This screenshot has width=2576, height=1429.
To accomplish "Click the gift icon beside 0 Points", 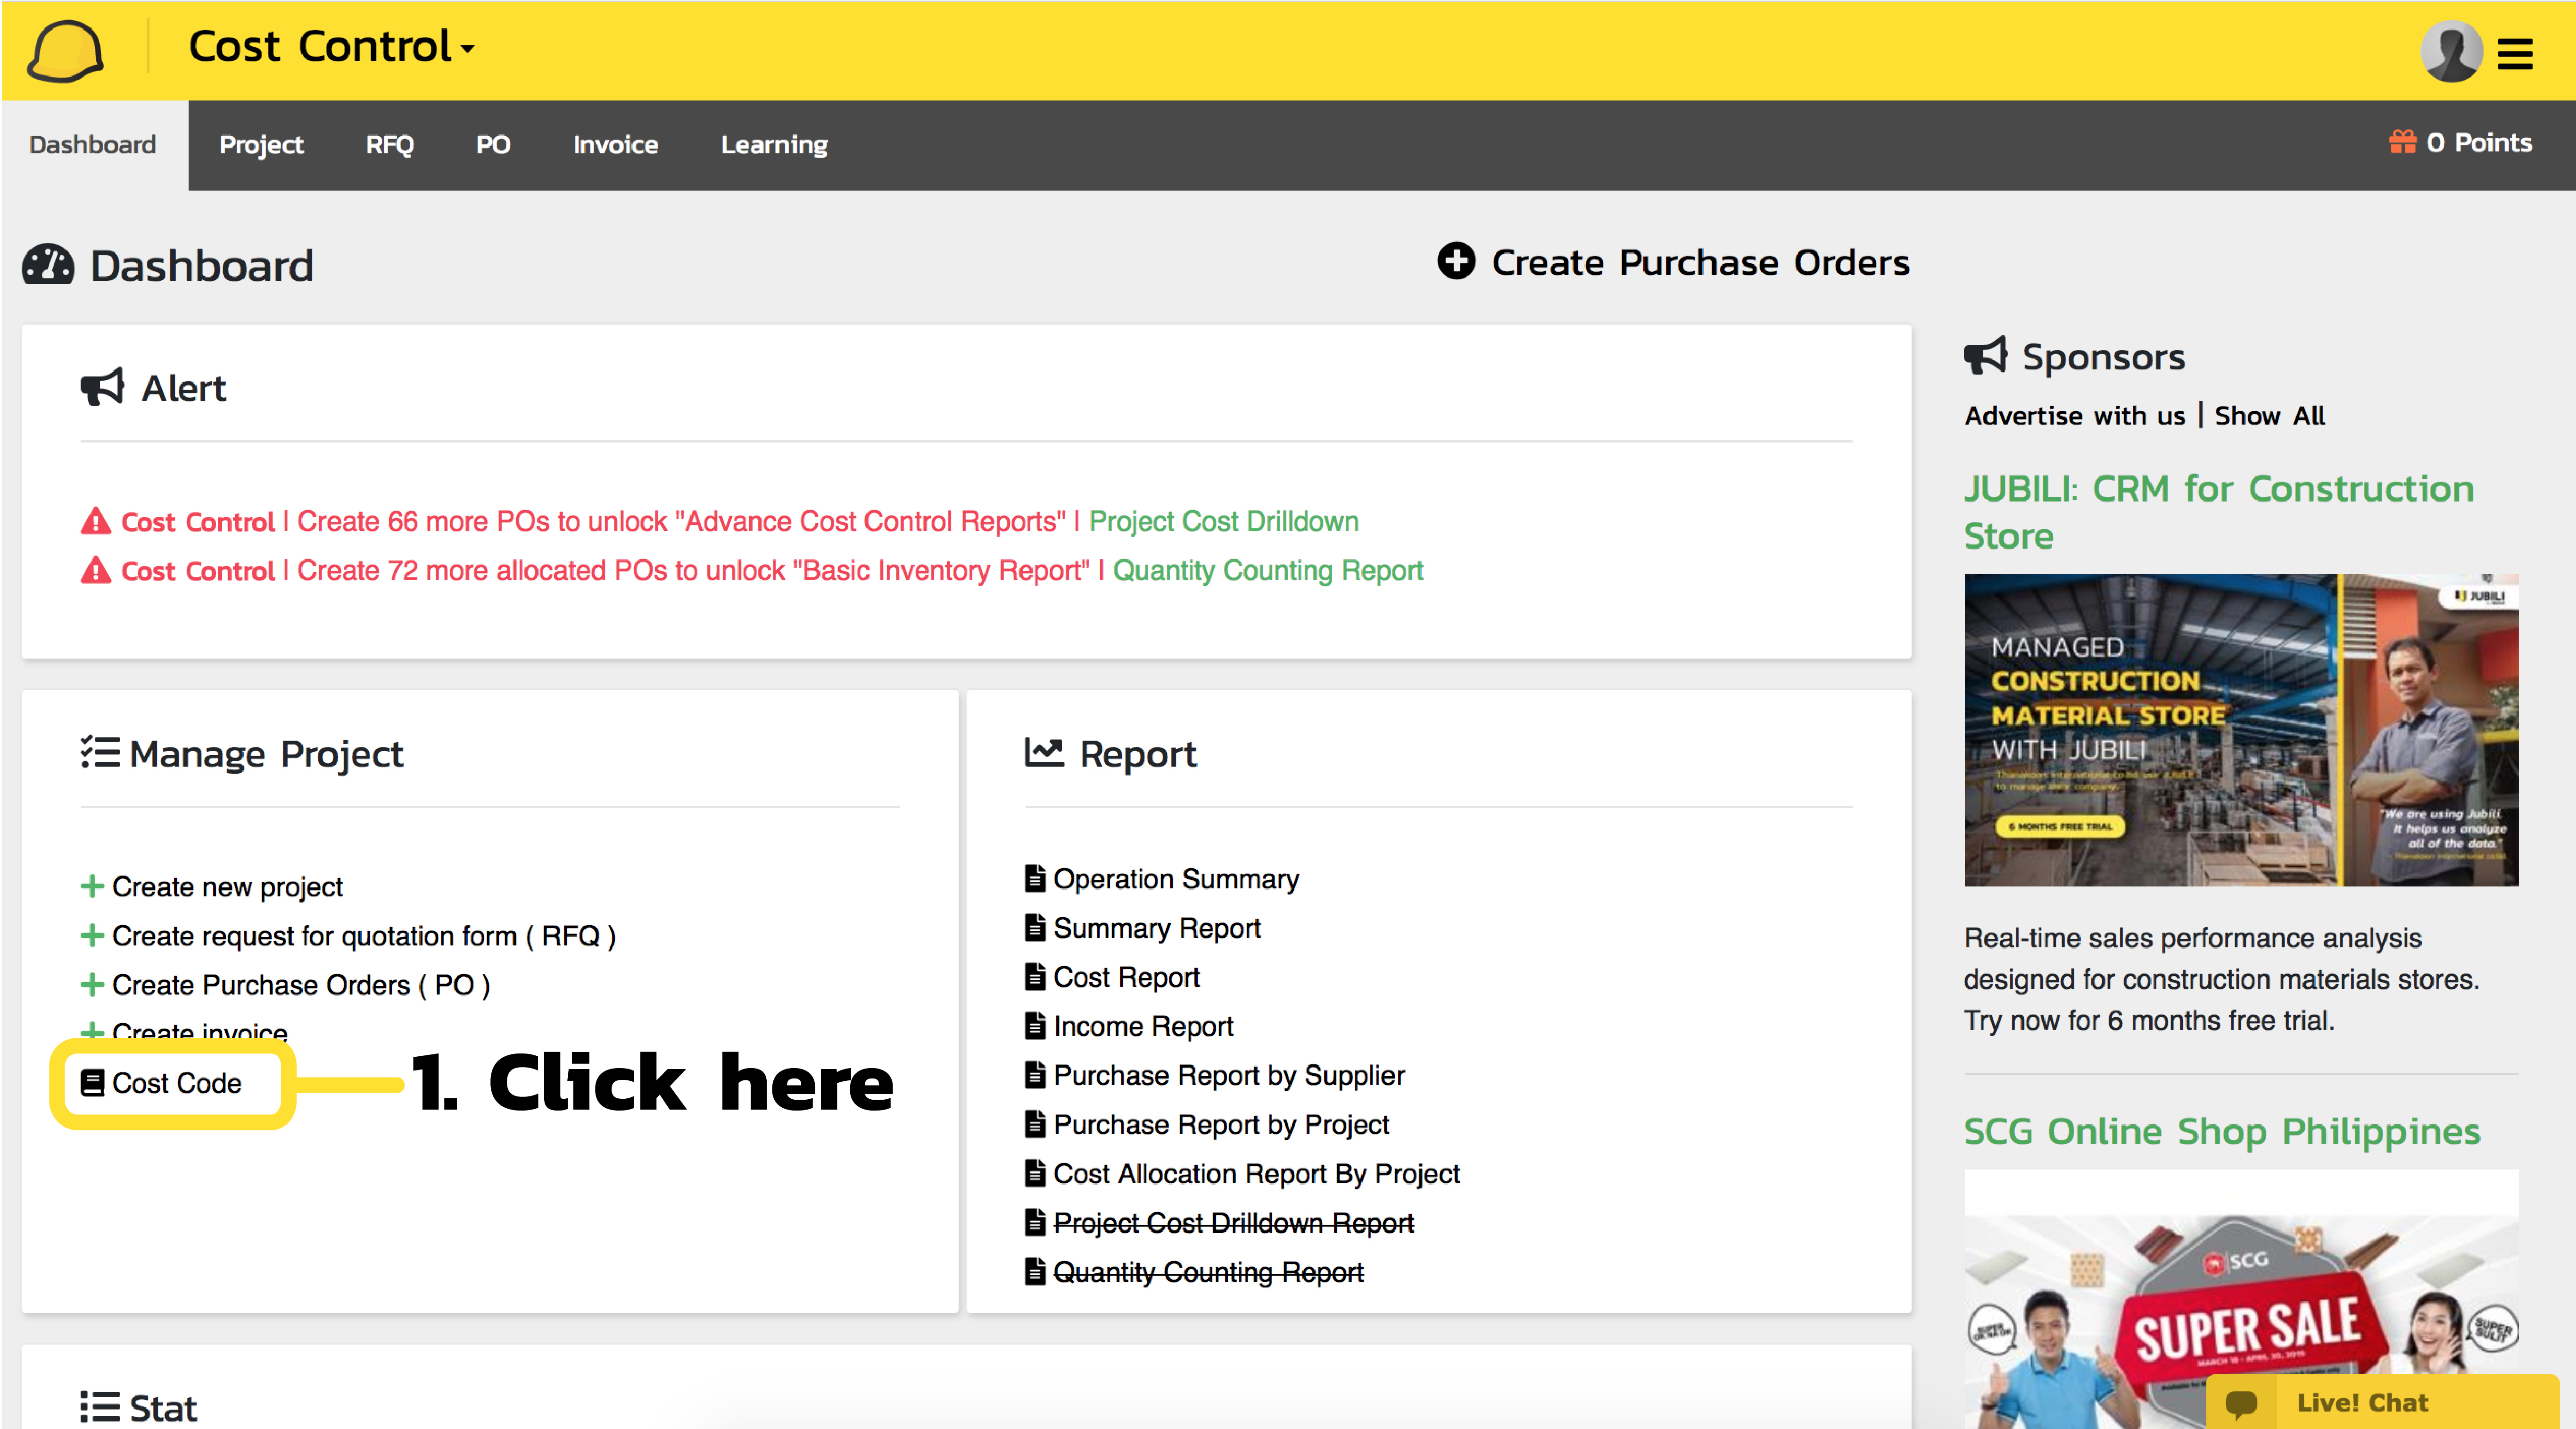I will [x=2402, y=142].
